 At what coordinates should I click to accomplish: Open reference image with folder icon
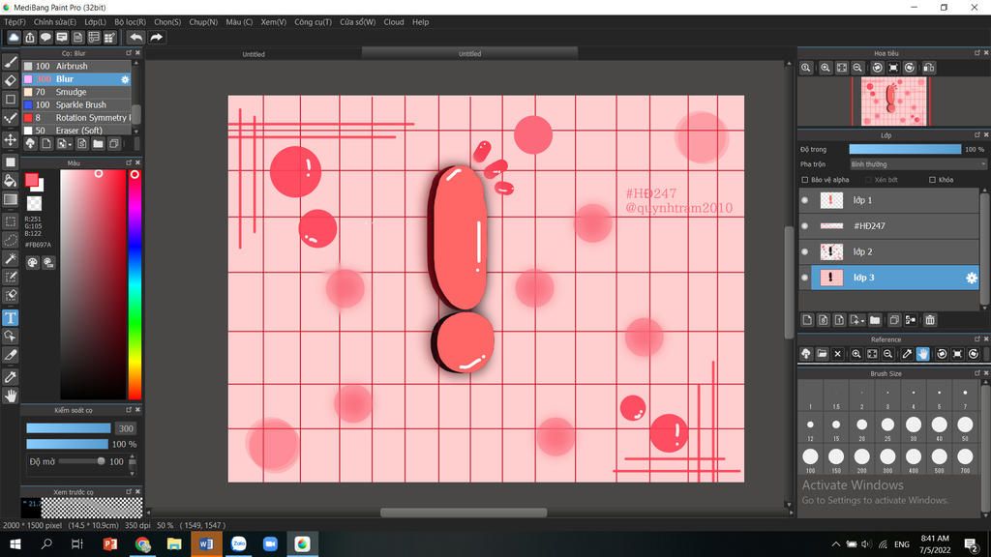coord(822,354)
